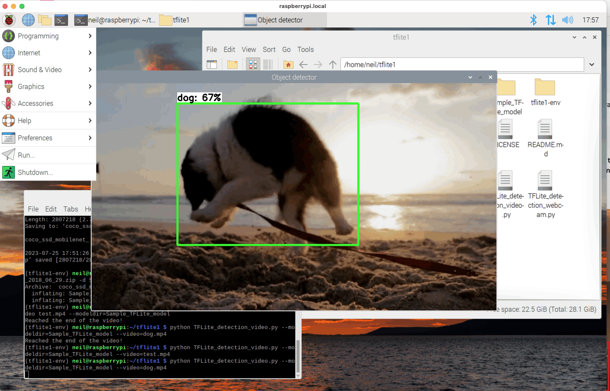Click the Raspberry Pi menu icon

tap(9, 20)
